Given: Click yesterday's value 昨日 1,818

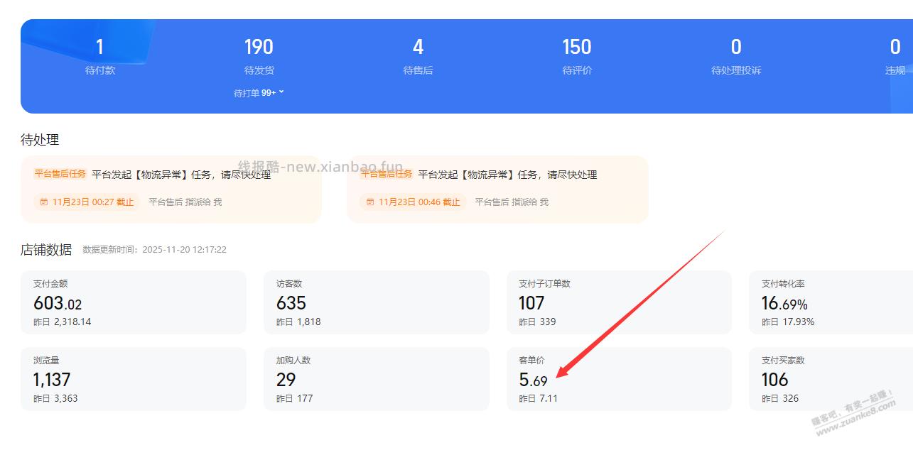Looking at the screenshot, I should (x=298, y=322).
